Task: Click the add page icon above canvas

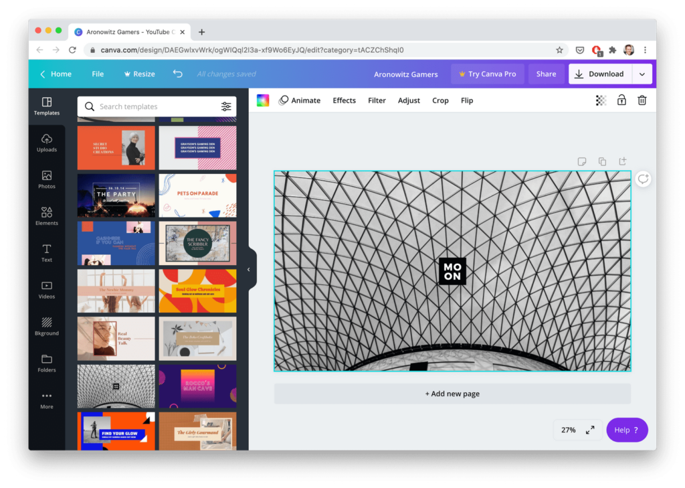Action: [x=623, y=161]
